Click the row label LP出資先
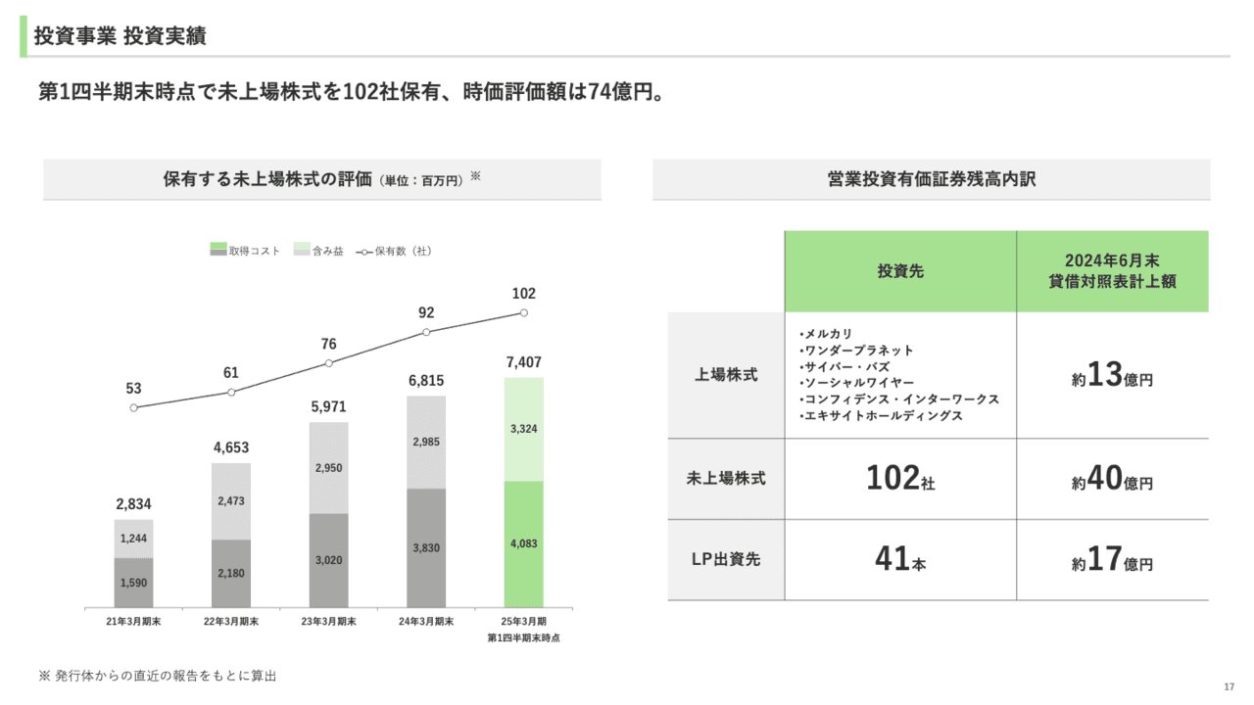The image size is (1254, 705). click(726, 560)
